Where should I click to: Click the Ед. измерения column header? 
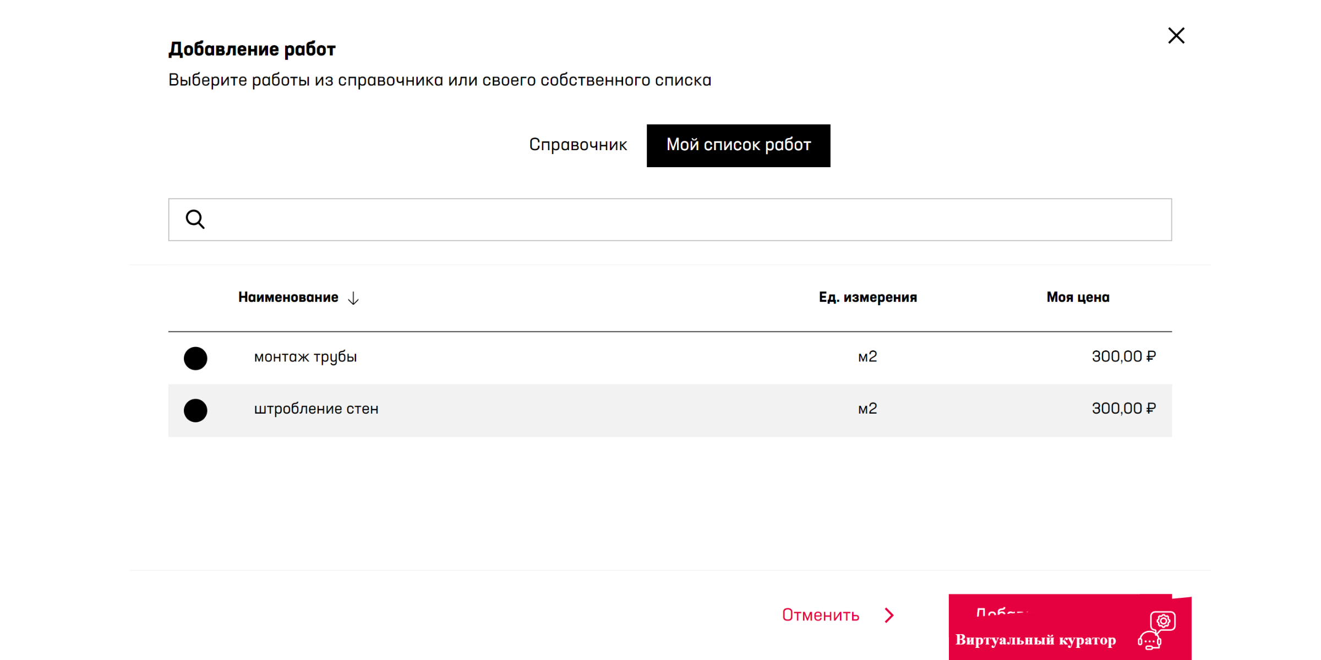867,298
